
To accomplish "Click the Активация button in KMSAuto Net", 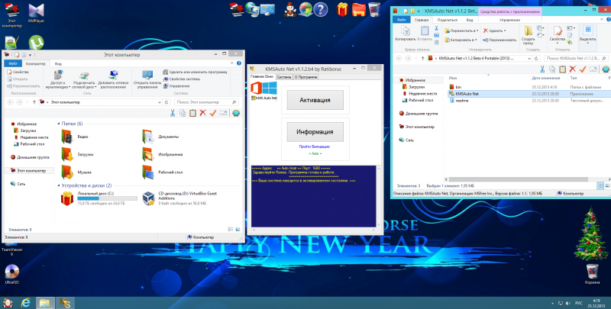I will [x=315, y=100].
